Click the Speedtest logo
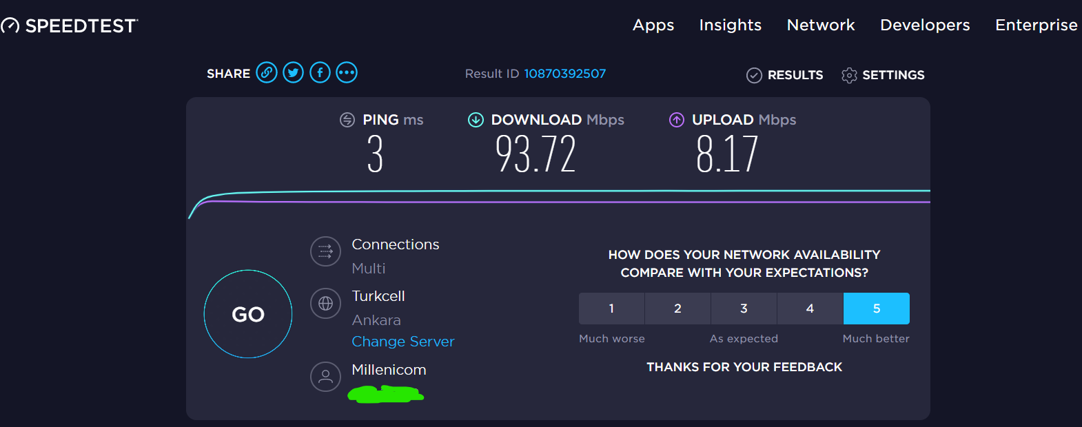The image size is (1082, 427). [69, 25]
